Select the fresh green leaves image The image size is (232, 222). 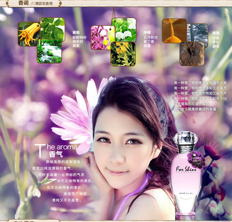[x=53, y=29]
